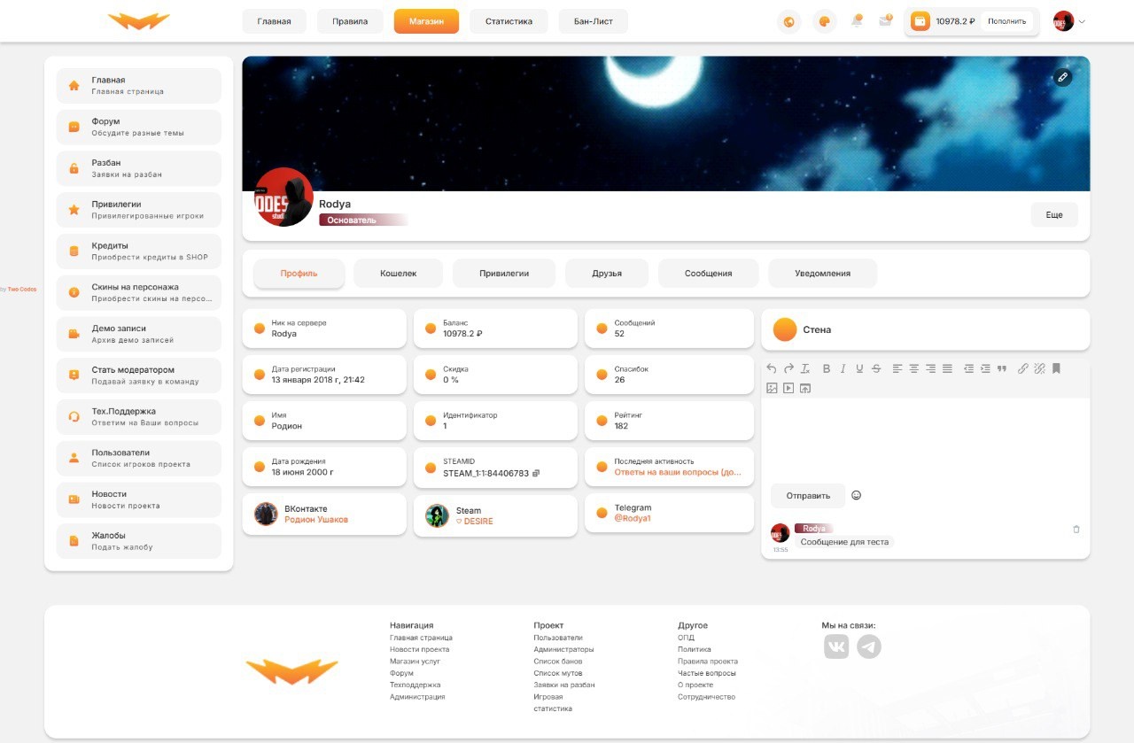Open the Еще menu on profile
The image size is (1134, 743).
click(x=1053, y=215)
